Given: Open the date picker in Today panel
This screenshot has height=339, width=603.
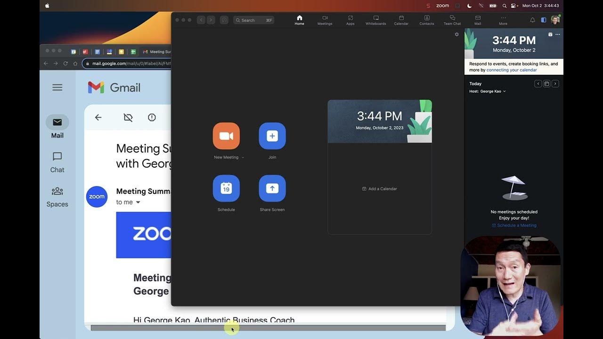Looking at the screenshot, I should [546, 84].
